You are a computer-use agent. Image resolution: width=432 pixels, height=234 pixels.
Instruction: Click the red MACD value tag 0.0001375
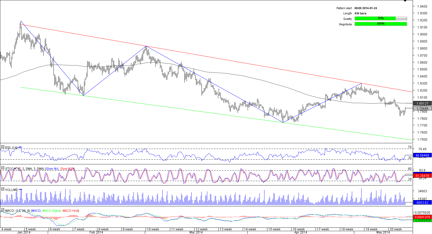[422, 217]
